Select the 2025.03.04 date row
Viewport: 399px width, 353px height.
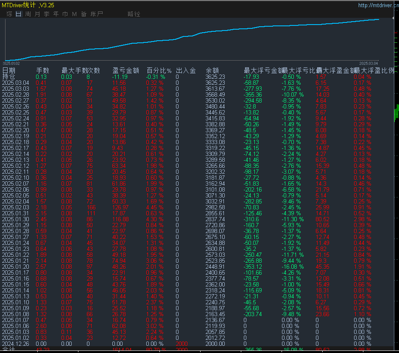coord(16,83)
